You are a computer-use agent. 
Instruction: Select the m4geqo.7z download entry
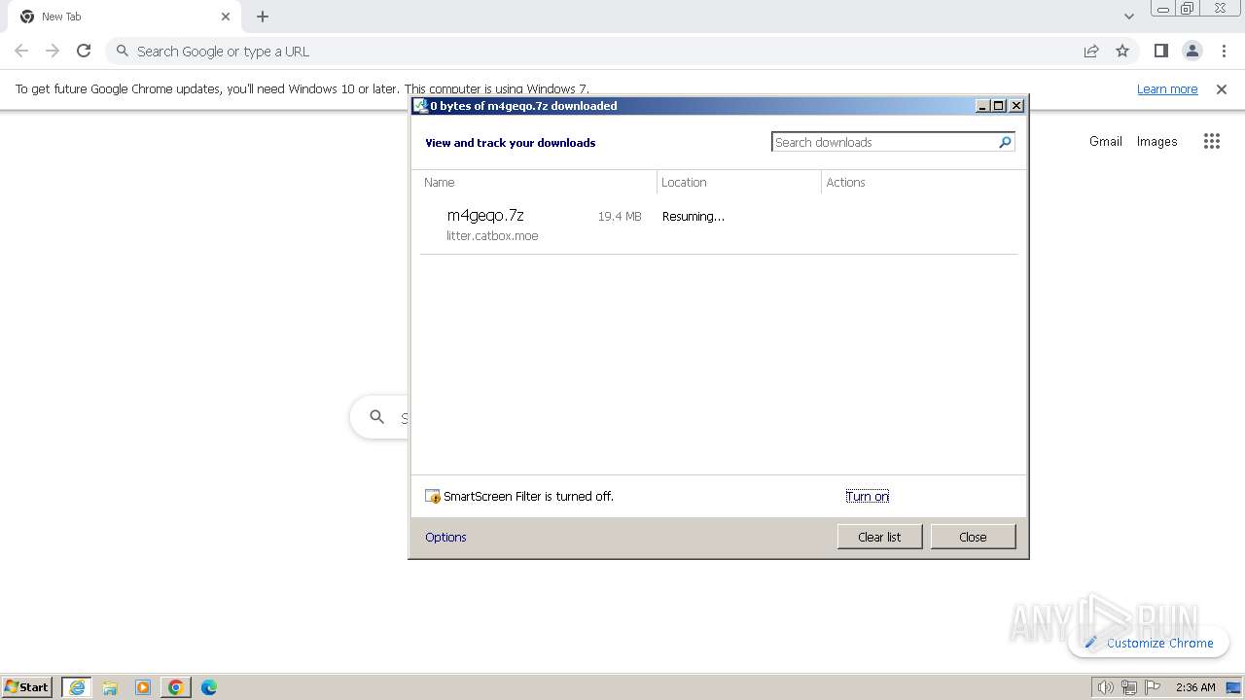pyautogui.click(x=720, y=225)
